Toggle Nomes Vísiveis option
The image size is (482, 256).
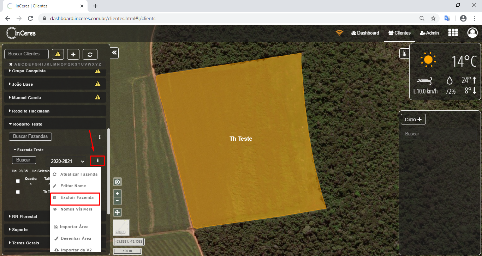tap(75, 209)
